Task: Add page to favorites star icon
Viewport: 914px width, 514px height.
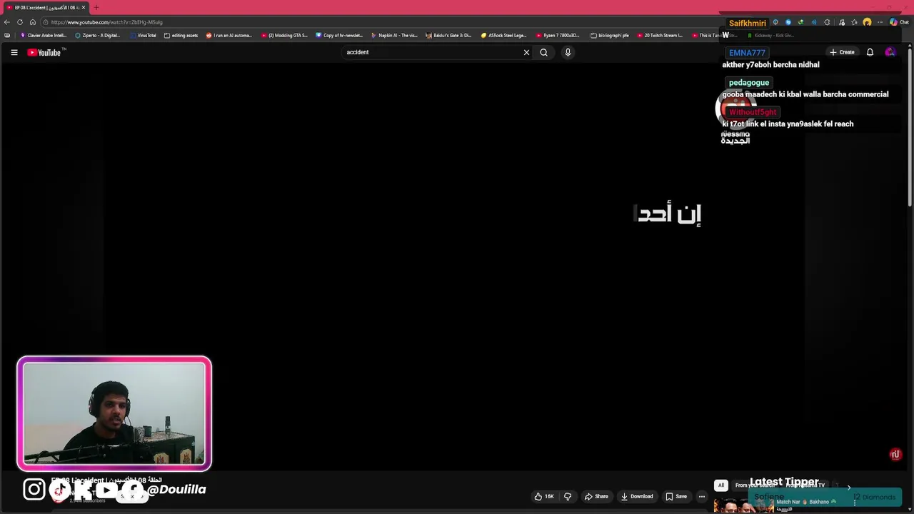Action: (855, 22)
